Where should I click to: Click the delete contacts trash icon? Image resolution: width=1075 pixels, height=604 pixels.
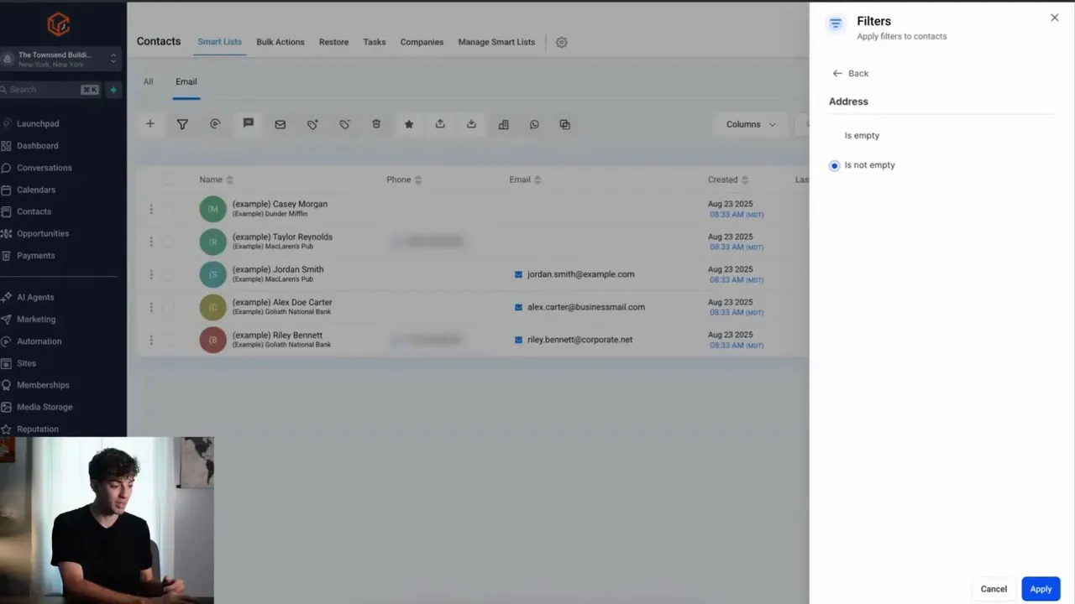(376, 124)
